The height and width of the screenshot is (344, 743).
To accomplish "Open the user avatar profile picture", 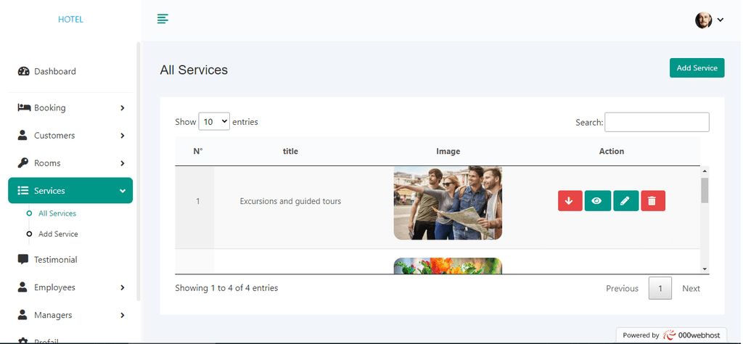I will [703, 20].
